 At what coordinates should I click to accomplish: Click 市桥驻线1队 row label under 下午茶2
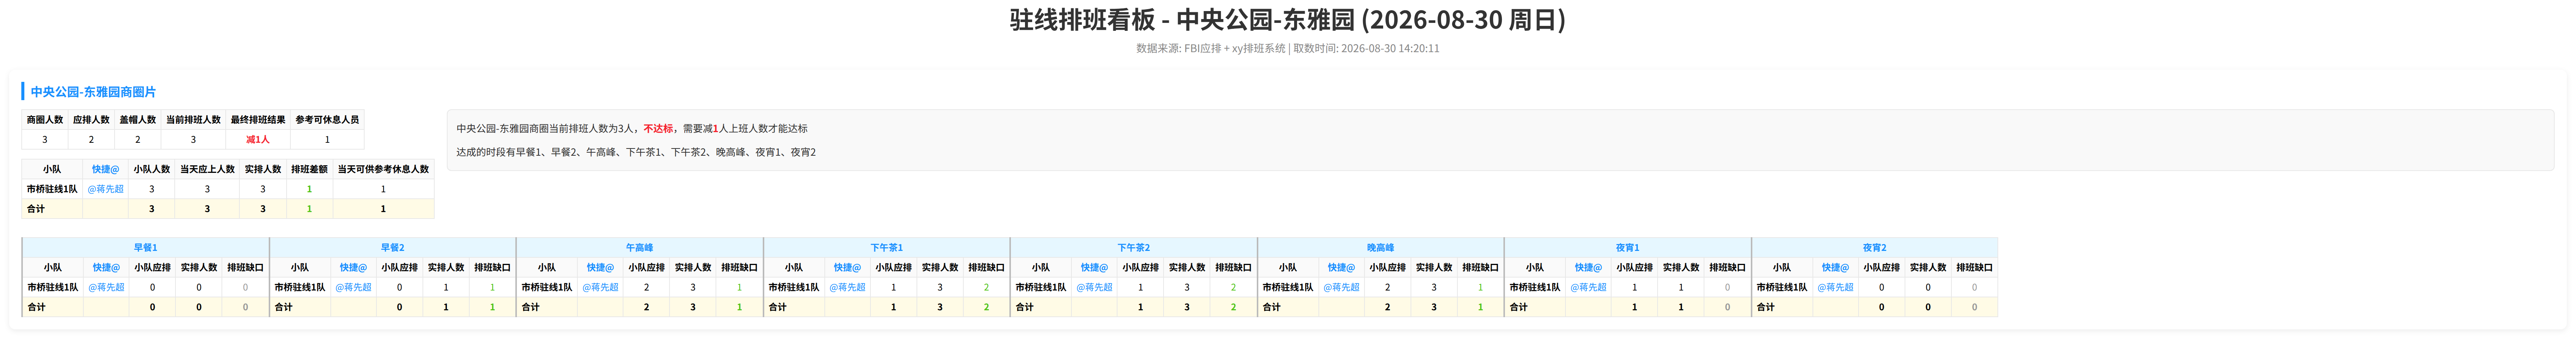click(1041, 288)
